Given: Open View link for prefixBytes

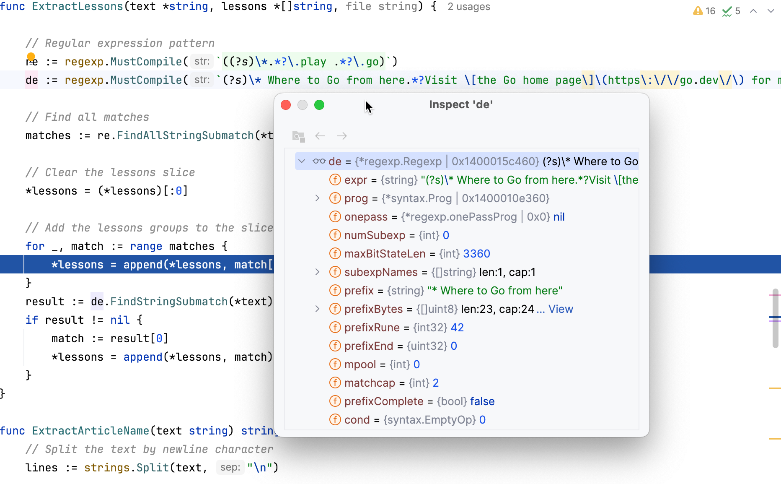Looking at the screenshot, I should [560, 309].
